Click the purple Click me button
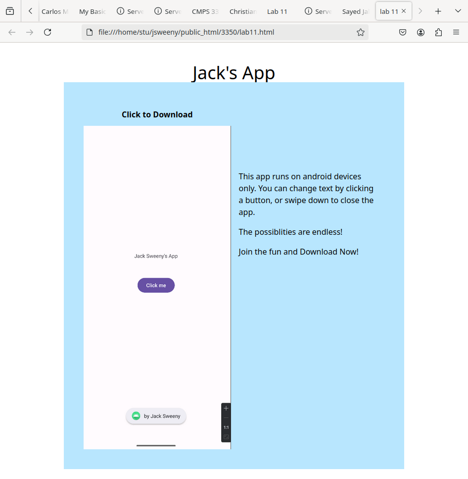 point(156,285)
